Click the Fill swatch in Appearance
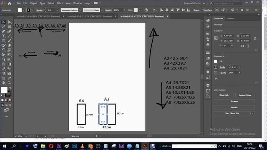The image size is (267, 150). click(216, 61)
